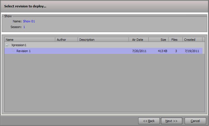Select the Revision 1 entry
This screenshot has height=126, width=209.
[103, 51]
